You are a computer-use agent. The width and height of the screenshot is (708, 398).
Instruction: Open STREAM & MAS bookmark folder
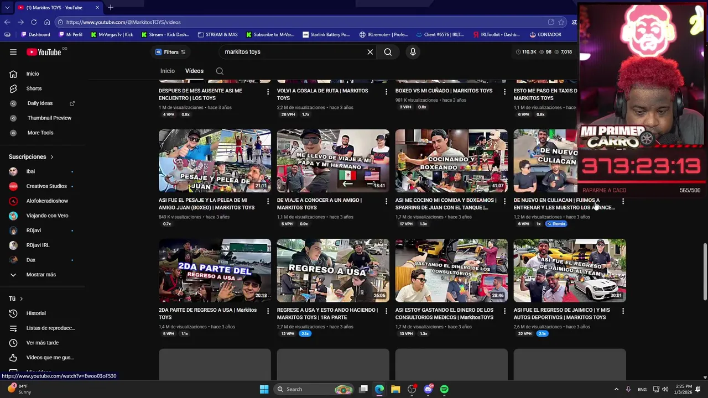(217, 34)
